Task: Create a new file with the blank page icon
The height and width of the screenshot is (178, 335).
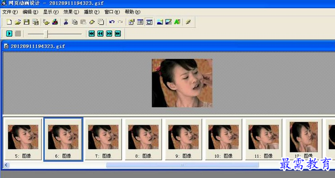Action: pyautogui.click(x=9, y=22)
